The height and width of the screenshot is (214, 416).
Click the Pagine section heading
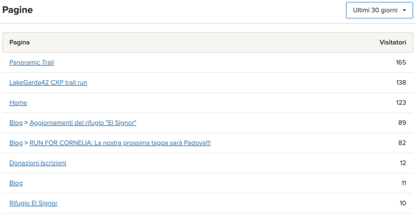pyautogui.click(x=17, y=10)
